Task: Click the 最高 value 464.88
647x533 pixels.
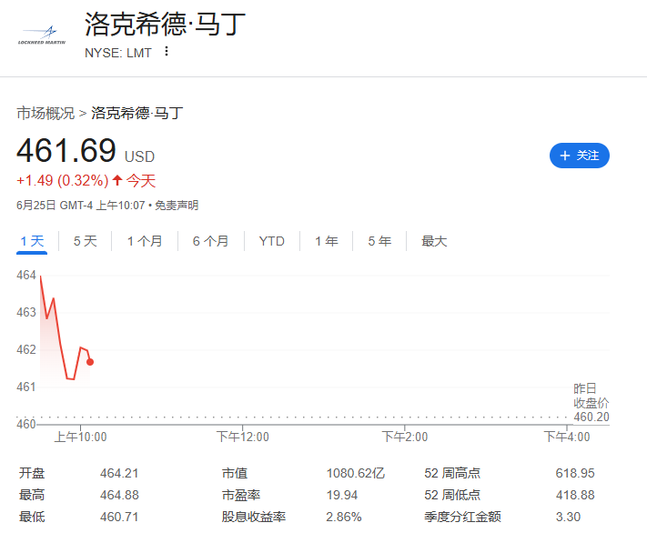Action: 119,495
